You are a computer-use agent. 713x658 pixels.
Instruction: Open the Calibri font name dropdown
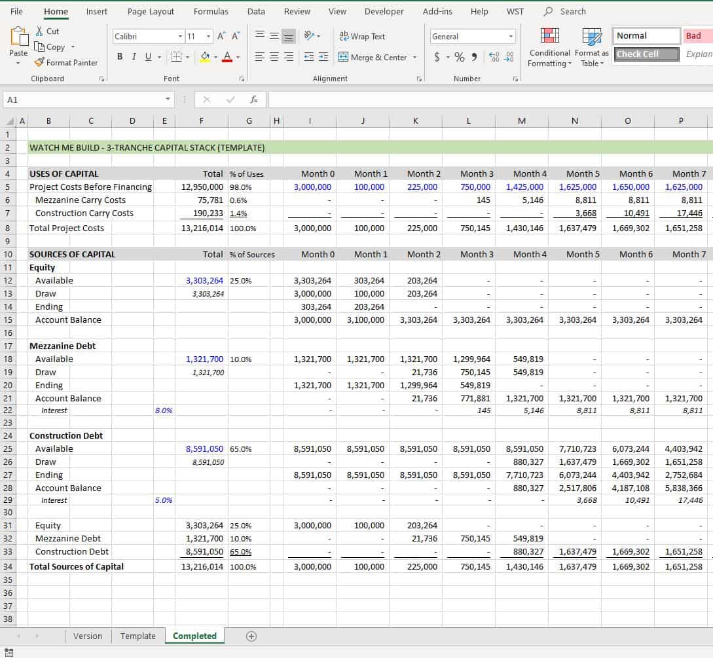click(x=181, y=37)
